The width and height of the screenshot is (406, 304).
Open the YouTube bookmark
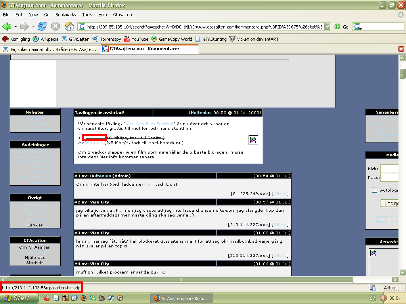pos(136,39)
